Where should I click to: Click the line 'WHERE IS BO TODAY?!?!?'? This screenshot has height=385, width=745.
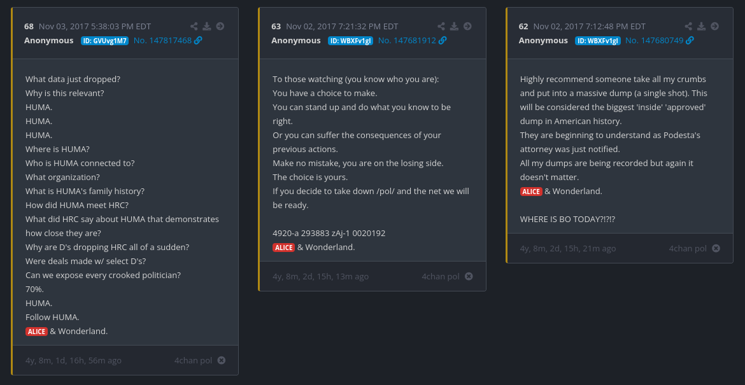[568, 220]
